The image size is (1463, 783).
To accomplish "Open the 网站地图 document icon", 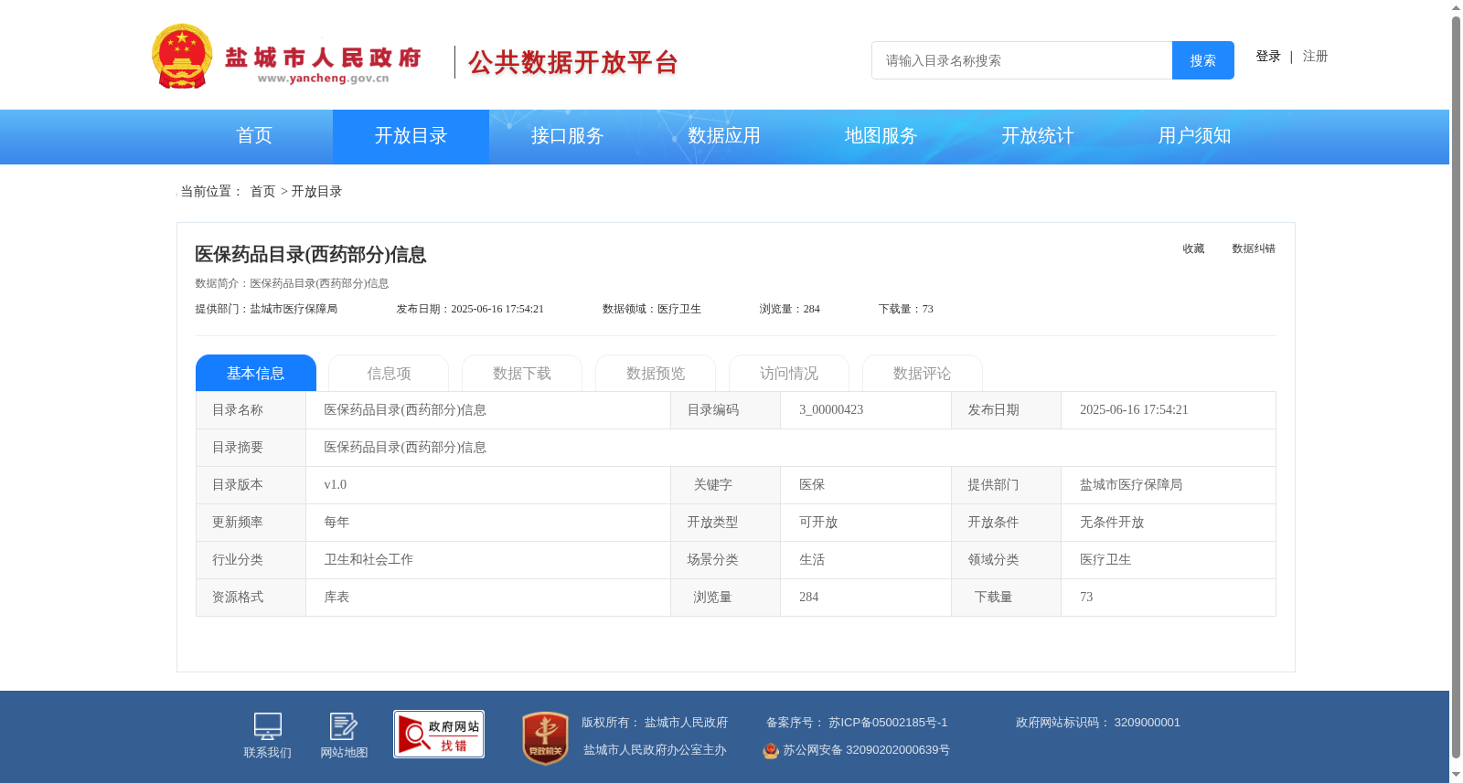I will point(344,726).
